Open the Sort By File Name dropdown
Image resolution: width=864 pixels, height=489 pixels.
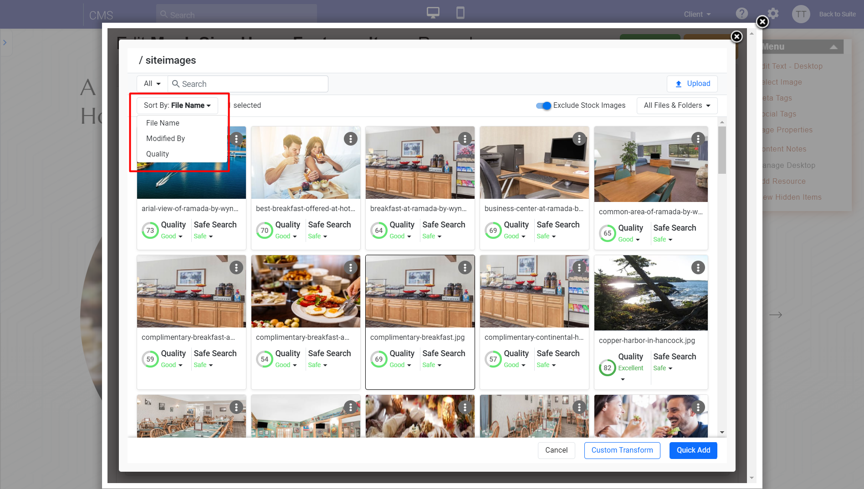pyautogui.click(x=177, y=106)
